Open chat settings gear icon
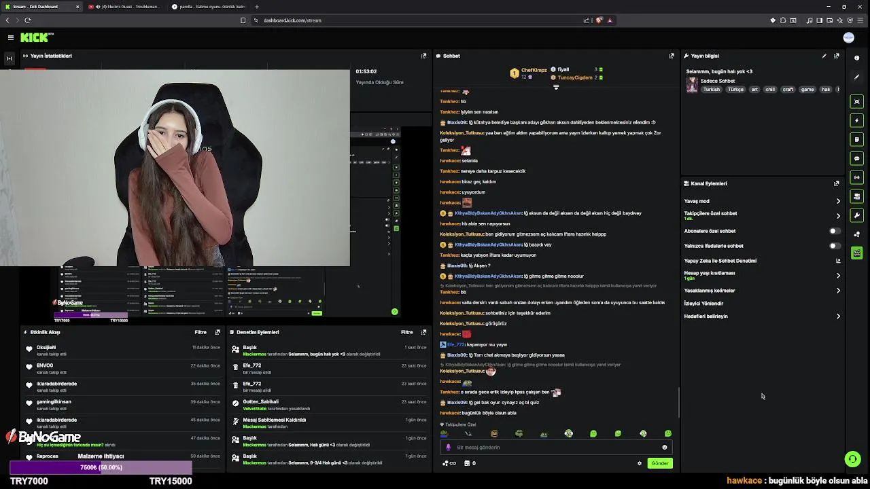The width and height of the screenshot is (870, 489). pos(639,463)
